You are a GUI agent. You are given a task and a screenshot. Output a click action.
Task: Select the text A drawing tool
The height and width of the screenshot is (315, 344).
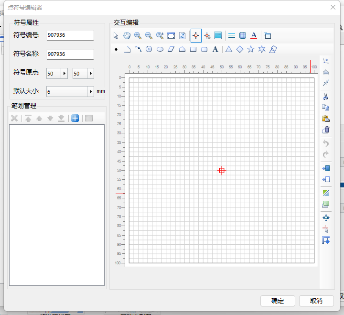(215, 49)
